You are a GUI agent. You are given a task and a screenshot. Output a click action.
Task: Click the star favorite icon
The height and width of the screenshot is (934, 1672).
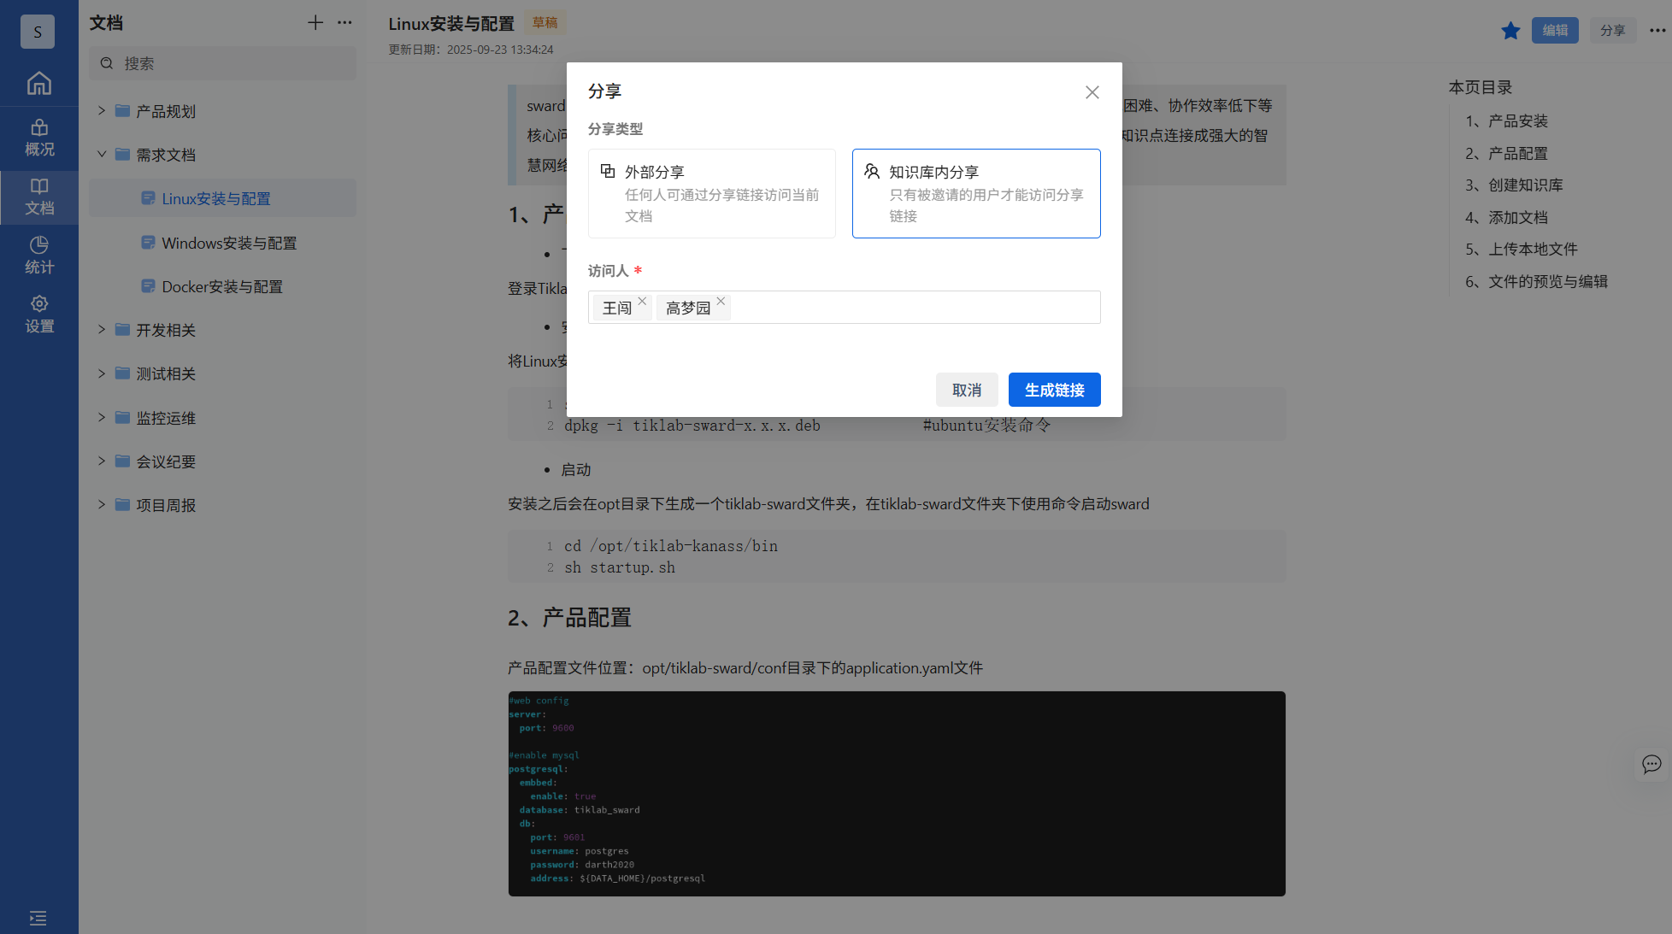[x=1510, y=31]
